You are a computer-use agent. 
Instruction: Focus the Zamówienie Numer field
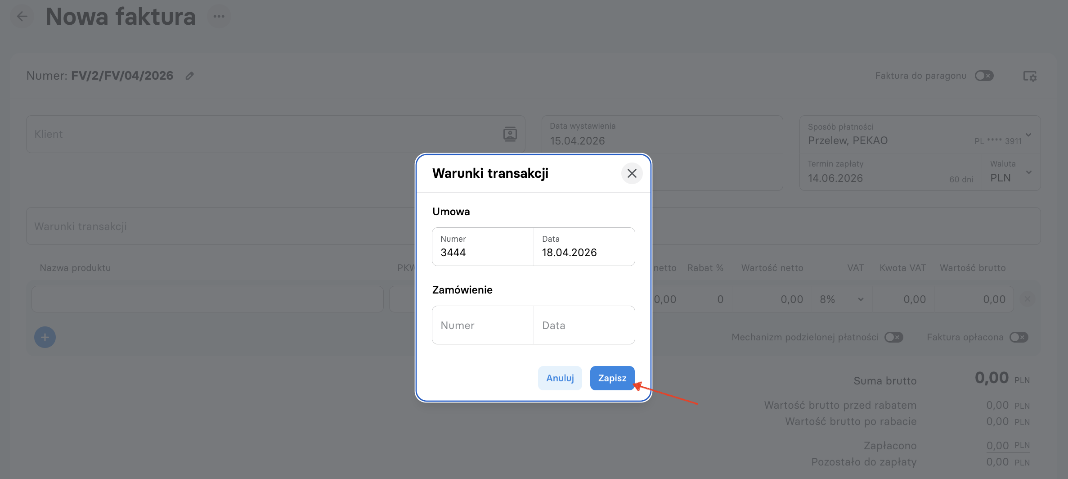[x=483, y=325]
